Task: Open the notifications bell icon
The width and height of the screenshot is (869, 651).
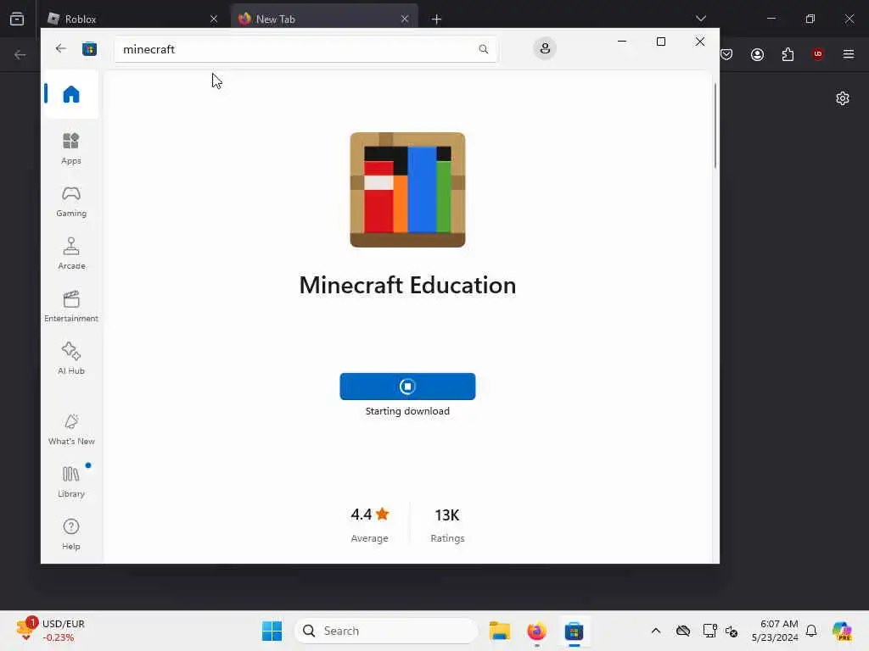Action: [811, 631]
